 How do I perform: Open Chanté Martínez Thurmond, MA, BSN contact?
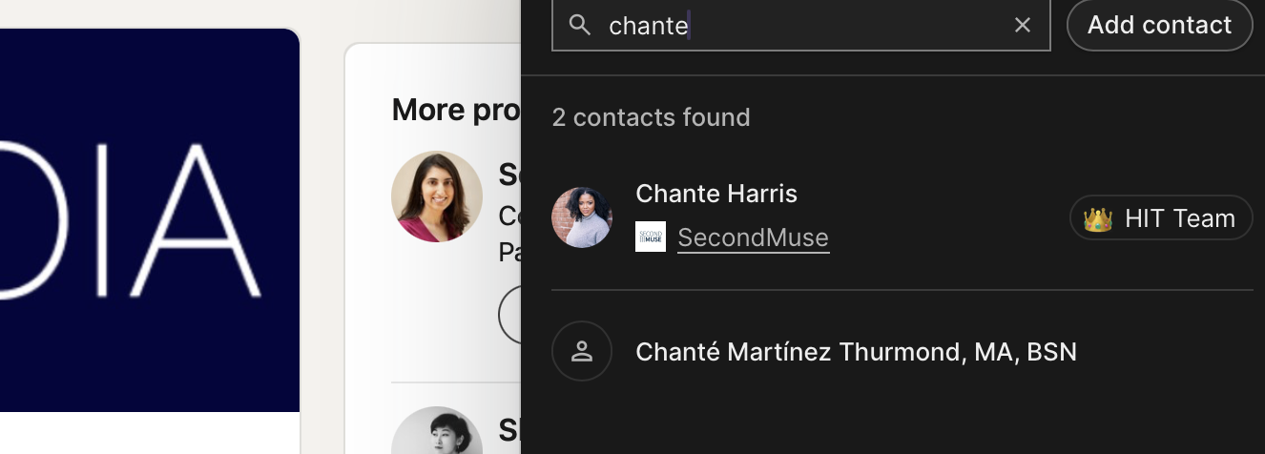[856, 352]
